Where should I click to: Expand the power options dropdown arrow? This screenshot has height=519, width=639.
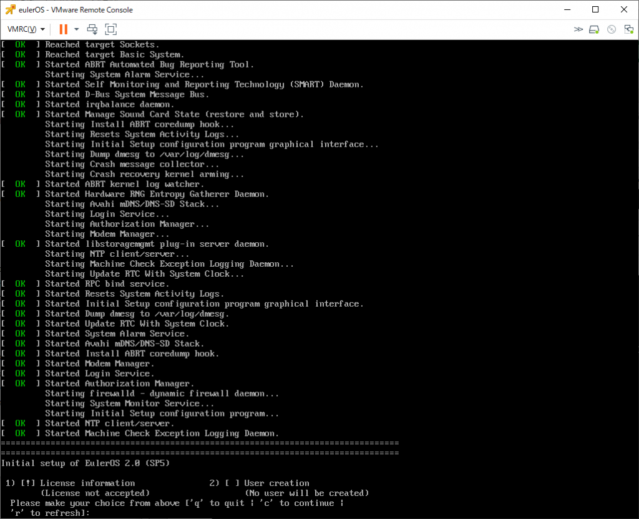(x=76, y=29)
